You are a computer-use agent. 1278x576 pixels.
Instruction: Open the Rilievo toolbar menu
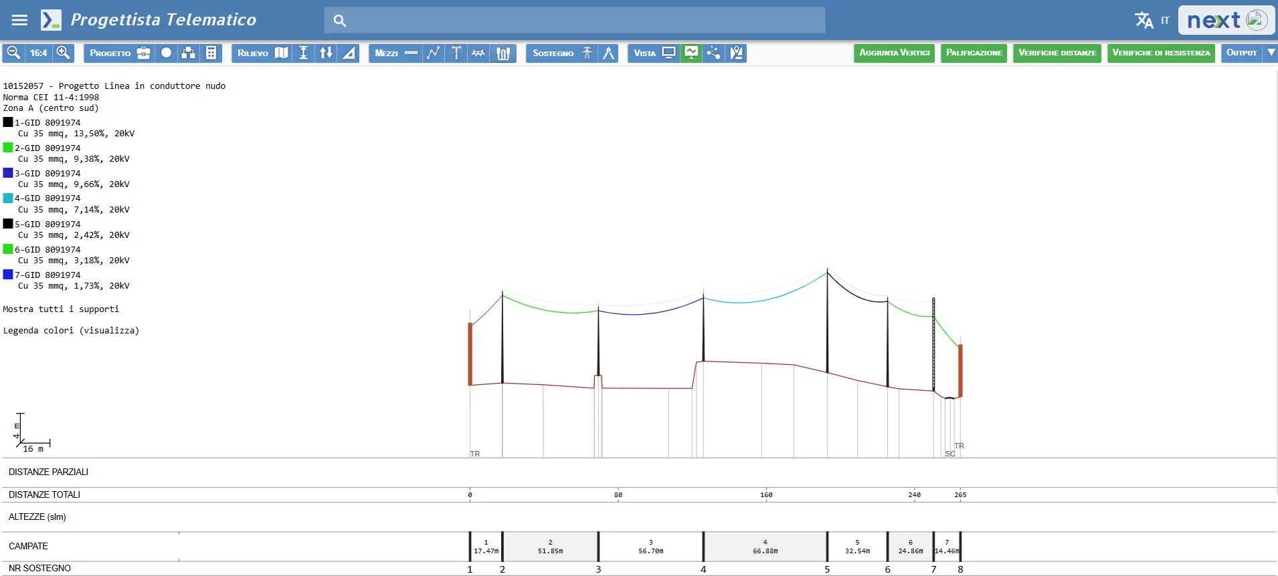point(252,53)
